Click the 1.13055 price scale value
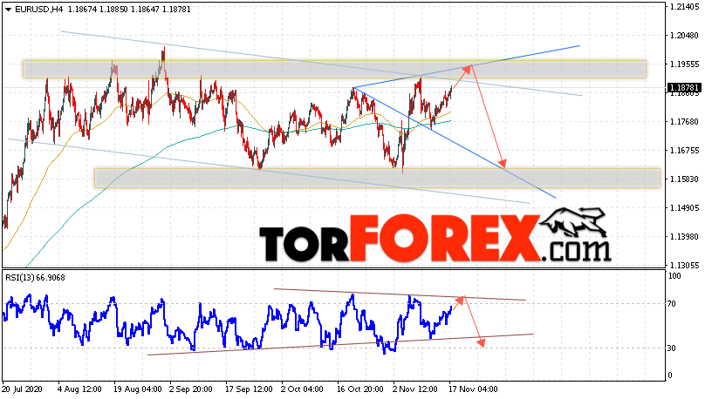Viewport: 705px width, 399px height. 684,265
